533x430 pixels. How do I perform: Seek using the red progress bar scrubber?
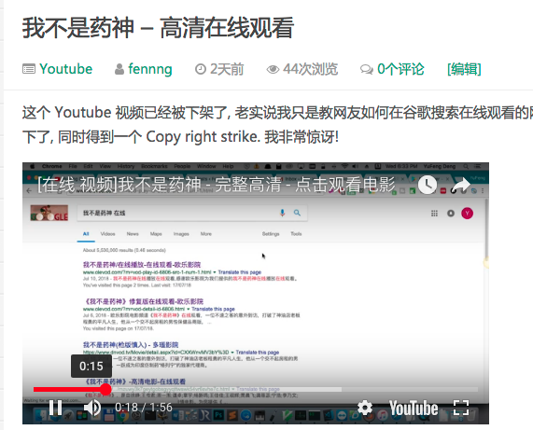point(105,389)
